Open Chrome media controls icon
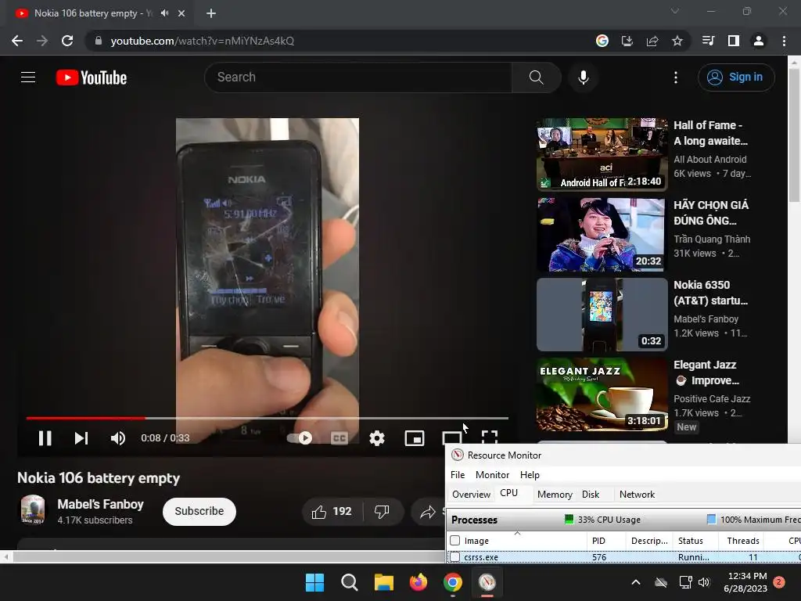801x601 pixels. 708,41
